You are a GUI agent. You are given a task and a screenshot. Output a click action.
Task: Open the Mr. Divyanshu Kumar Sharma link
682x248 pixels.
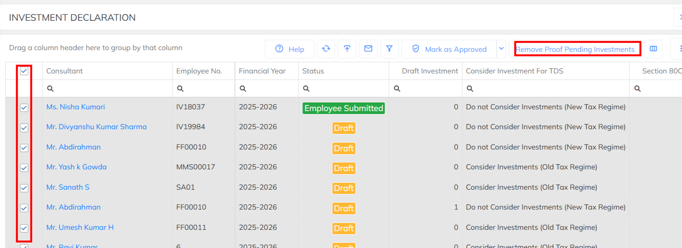coord(96,127)
